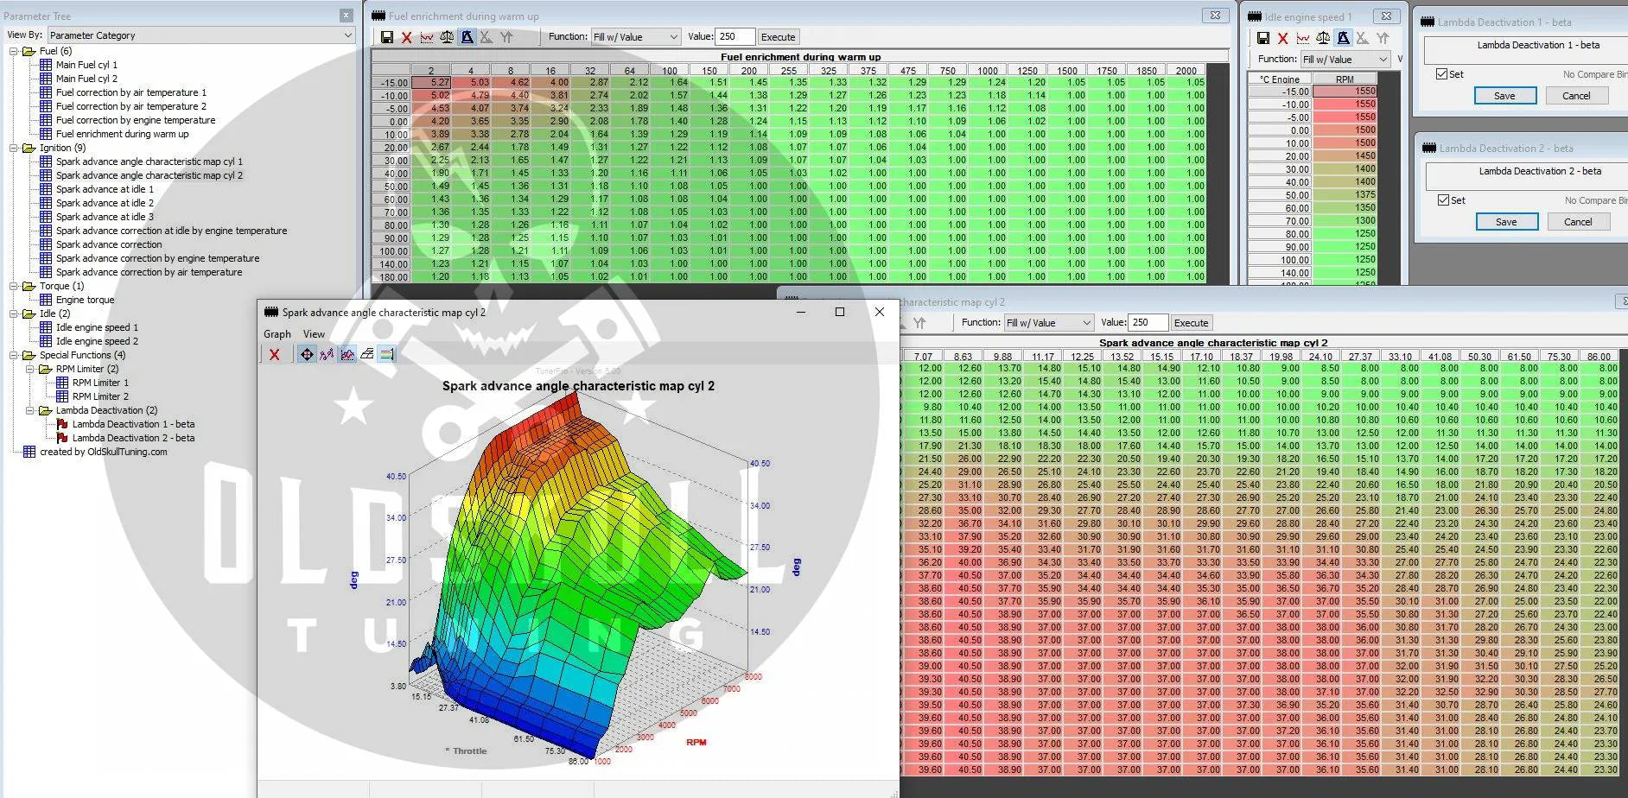This screenshot has height=798, width=1628.
Task: Toggle color legend icon in 3D graph toolbar
Action: [x=386, y=354]
